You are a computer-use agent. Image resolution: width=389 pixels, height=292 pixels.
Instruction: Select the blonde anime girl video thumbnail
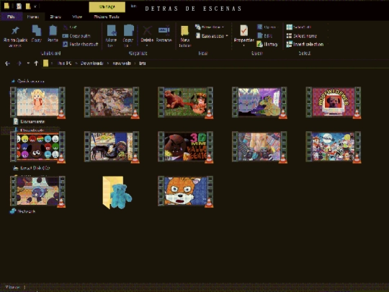pyautogui.click(x=37, y=102)
